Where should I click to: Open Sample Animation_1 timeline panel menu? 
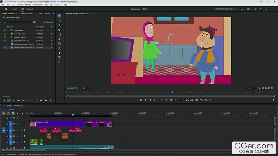(x=24, y=106)
